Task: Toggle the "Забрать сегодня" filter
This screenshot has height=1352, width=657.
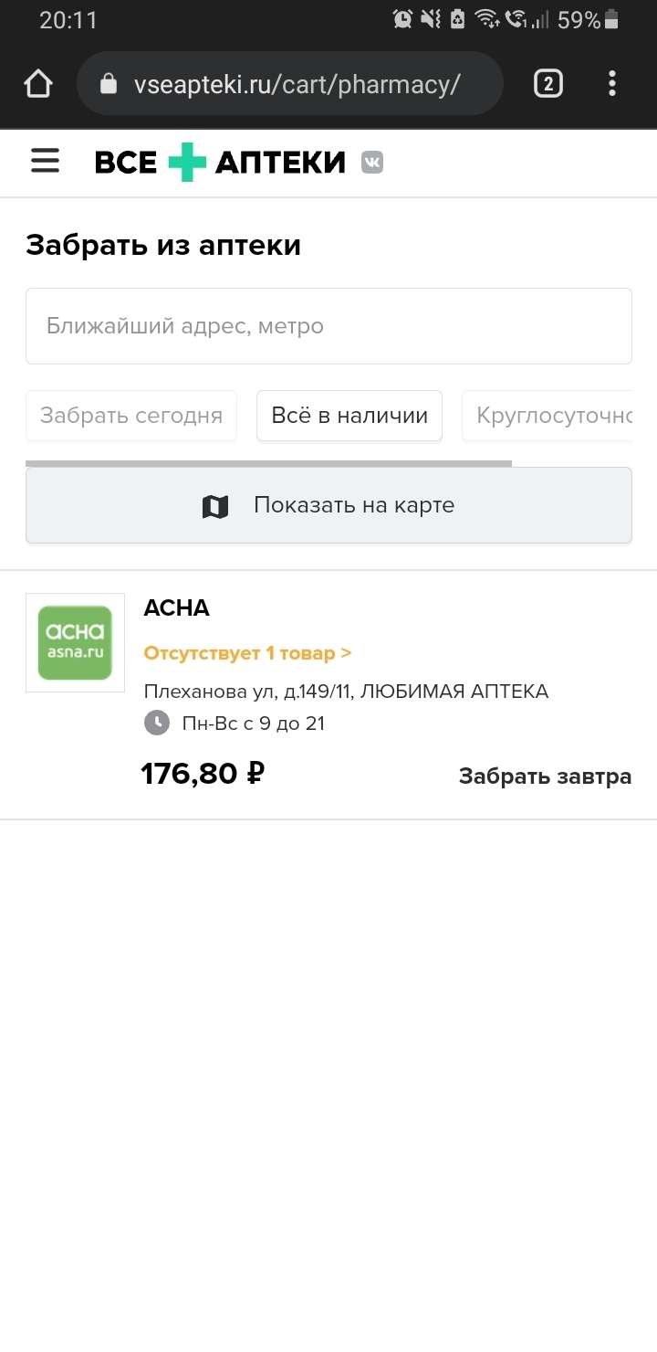Action: click(x=131, y=416)
